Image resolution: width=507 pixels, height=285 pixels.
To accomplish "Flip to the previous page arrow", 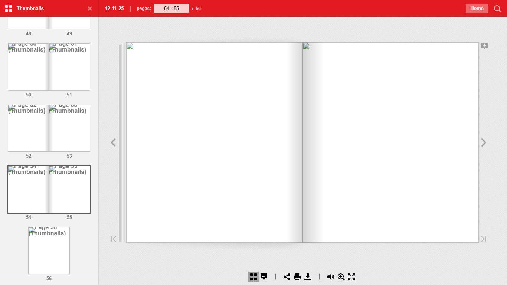I will (x=113, y=142).
